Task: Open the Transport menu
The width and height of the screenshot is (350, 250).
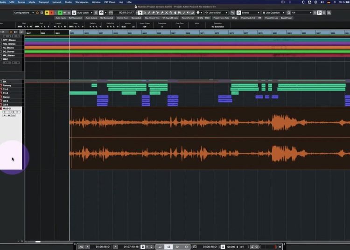Action: click(x=44, y=2)
